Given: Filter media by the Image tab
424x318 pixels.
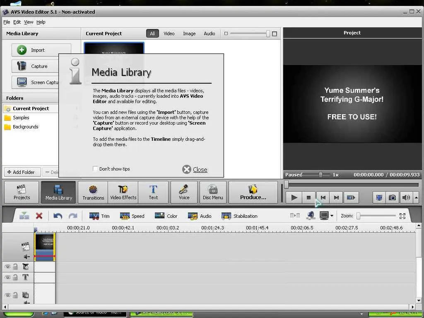Looking at the screenshot, I should (189, 34).
